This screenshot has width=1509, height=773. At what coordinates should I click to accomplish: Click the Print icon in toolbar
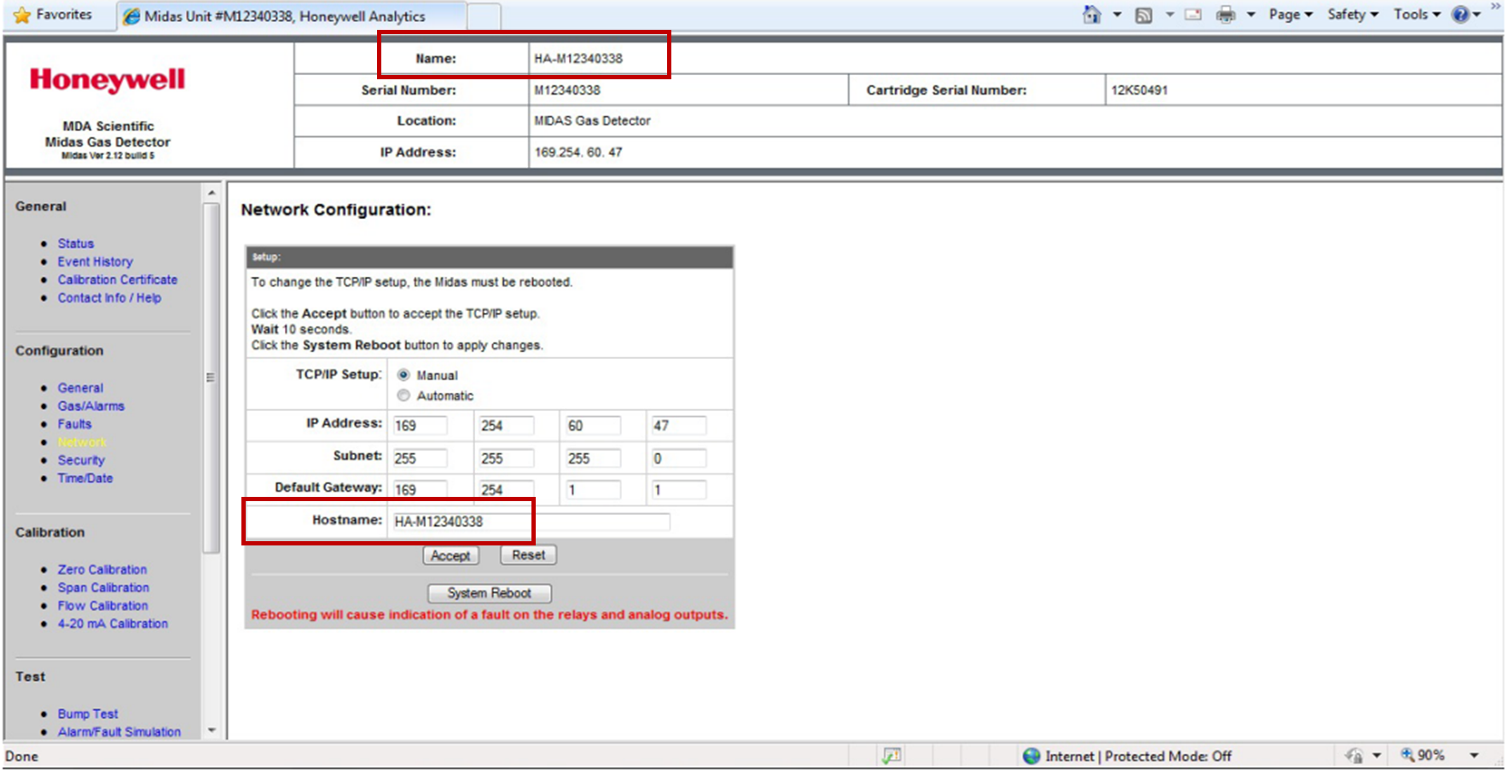[x=1226, y=14]
